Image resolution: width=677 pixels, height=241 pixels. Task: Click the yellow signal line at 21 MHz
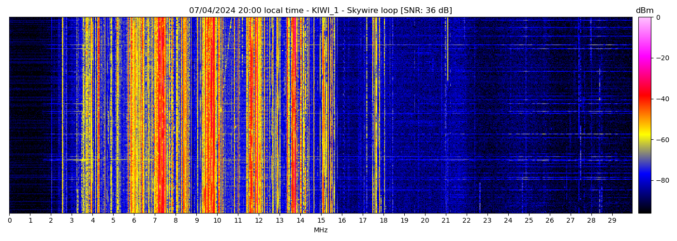tap(447, 48)
